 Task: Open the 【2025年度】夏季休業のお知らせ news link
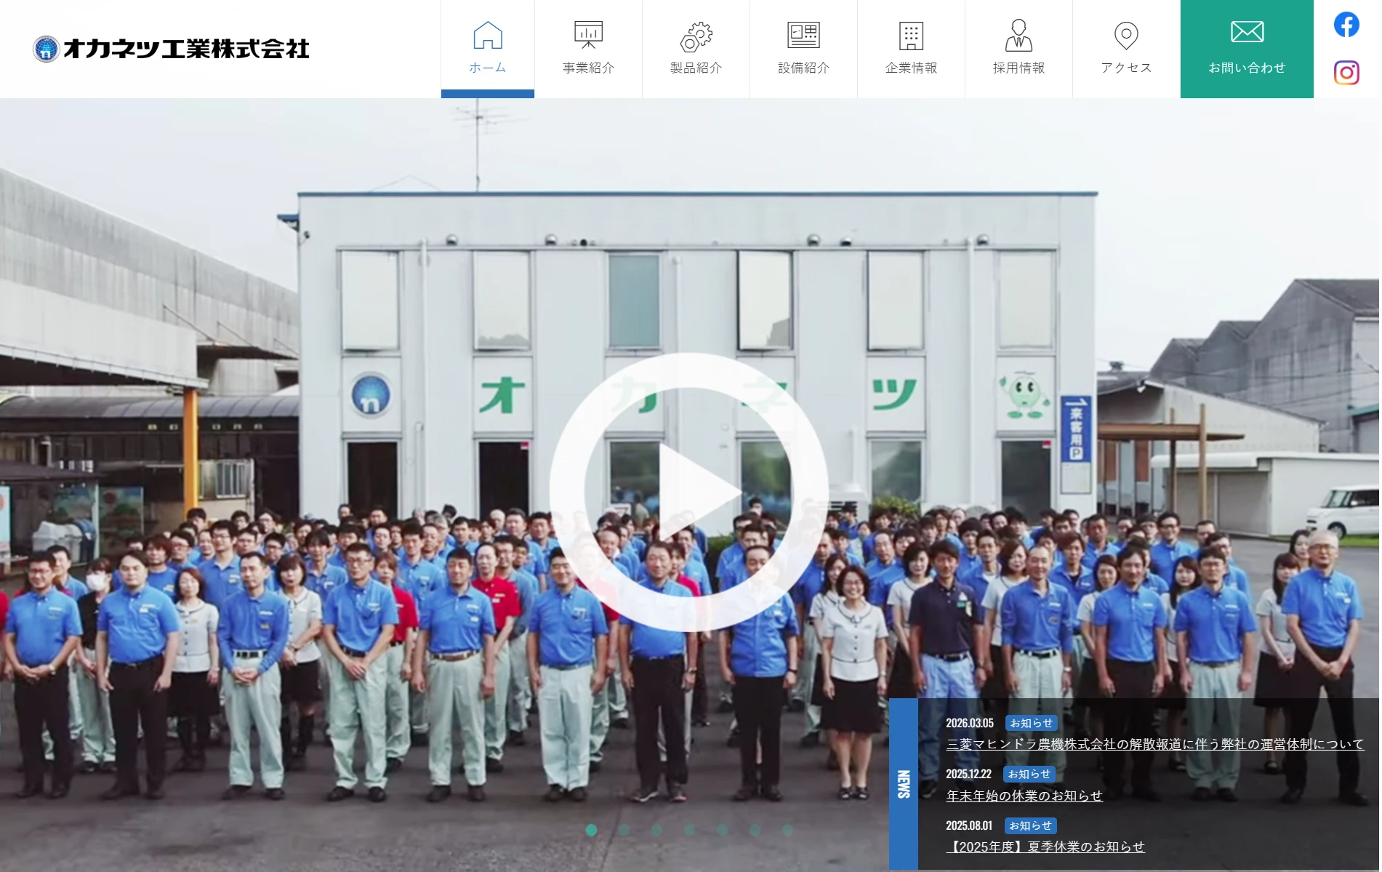[x=1045, y=847]
